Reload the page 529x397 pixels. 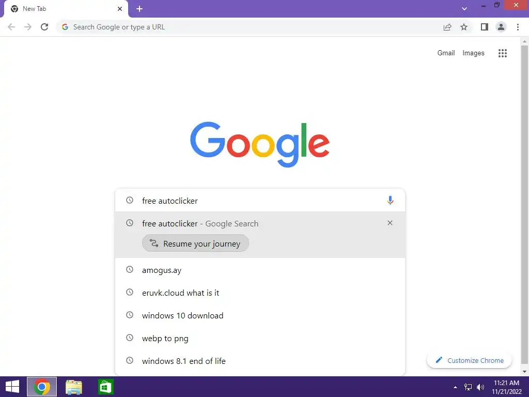tap(44, 27)
